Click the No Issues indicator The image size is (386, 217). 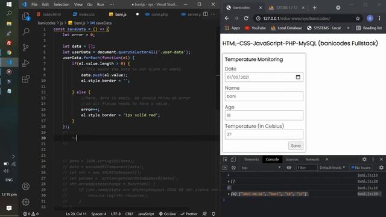click(361, 168)
